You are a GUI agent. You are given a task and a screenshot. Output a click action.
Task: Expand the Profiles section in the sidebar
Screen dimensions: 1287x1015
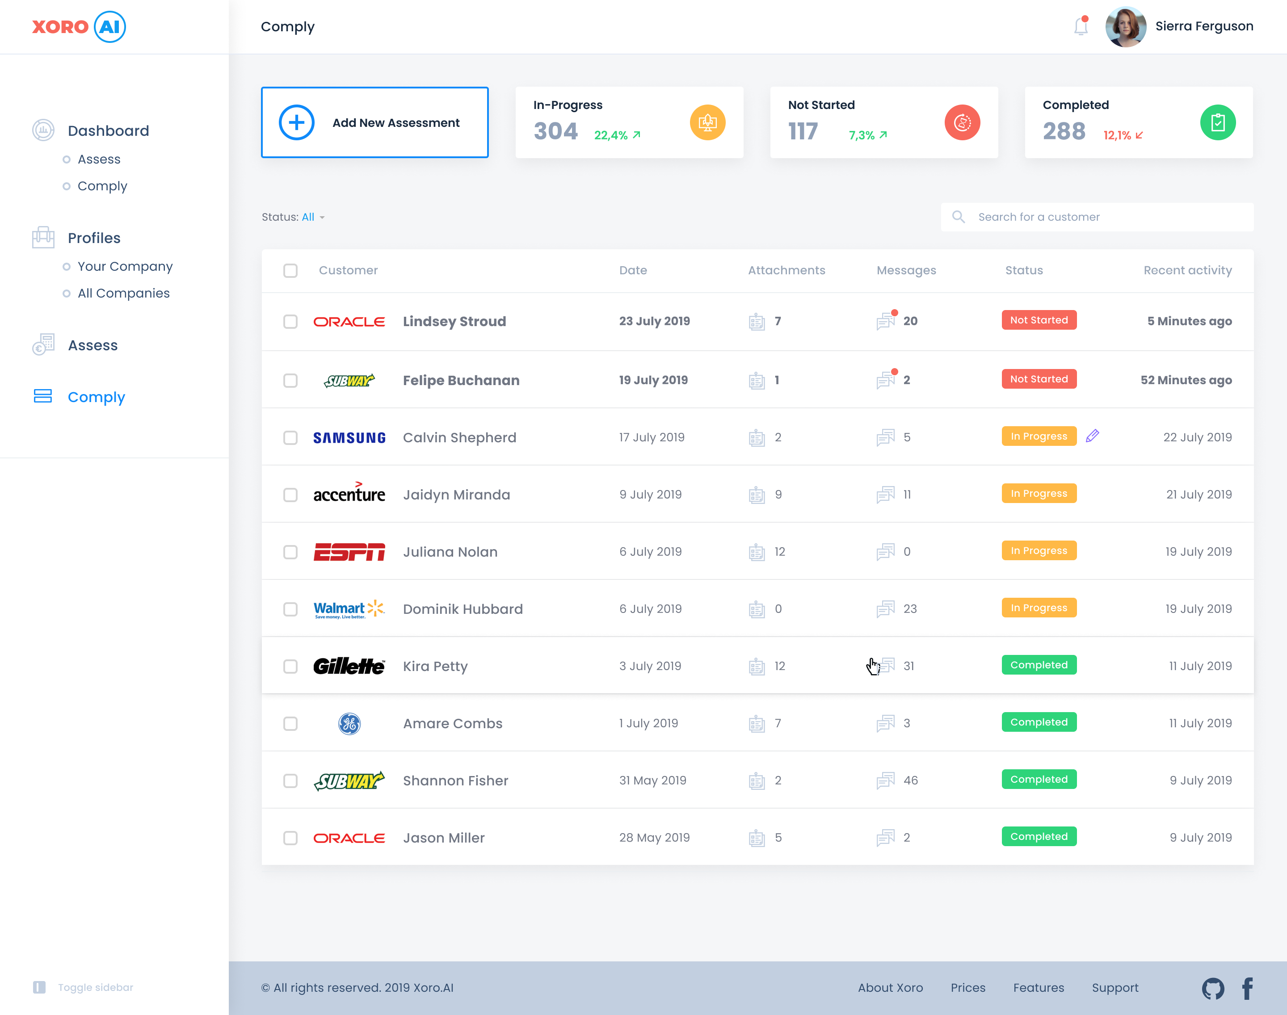[95, 238]
